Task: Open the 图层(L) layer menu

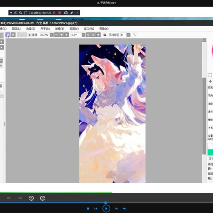Action: click(16, 29)
